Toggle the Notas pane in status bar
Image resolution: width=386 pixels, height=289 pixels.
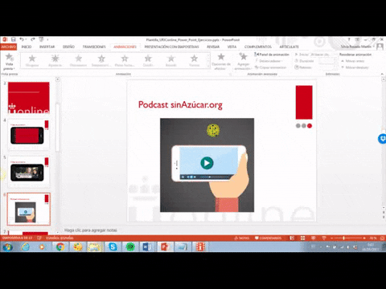click(241, 238)
